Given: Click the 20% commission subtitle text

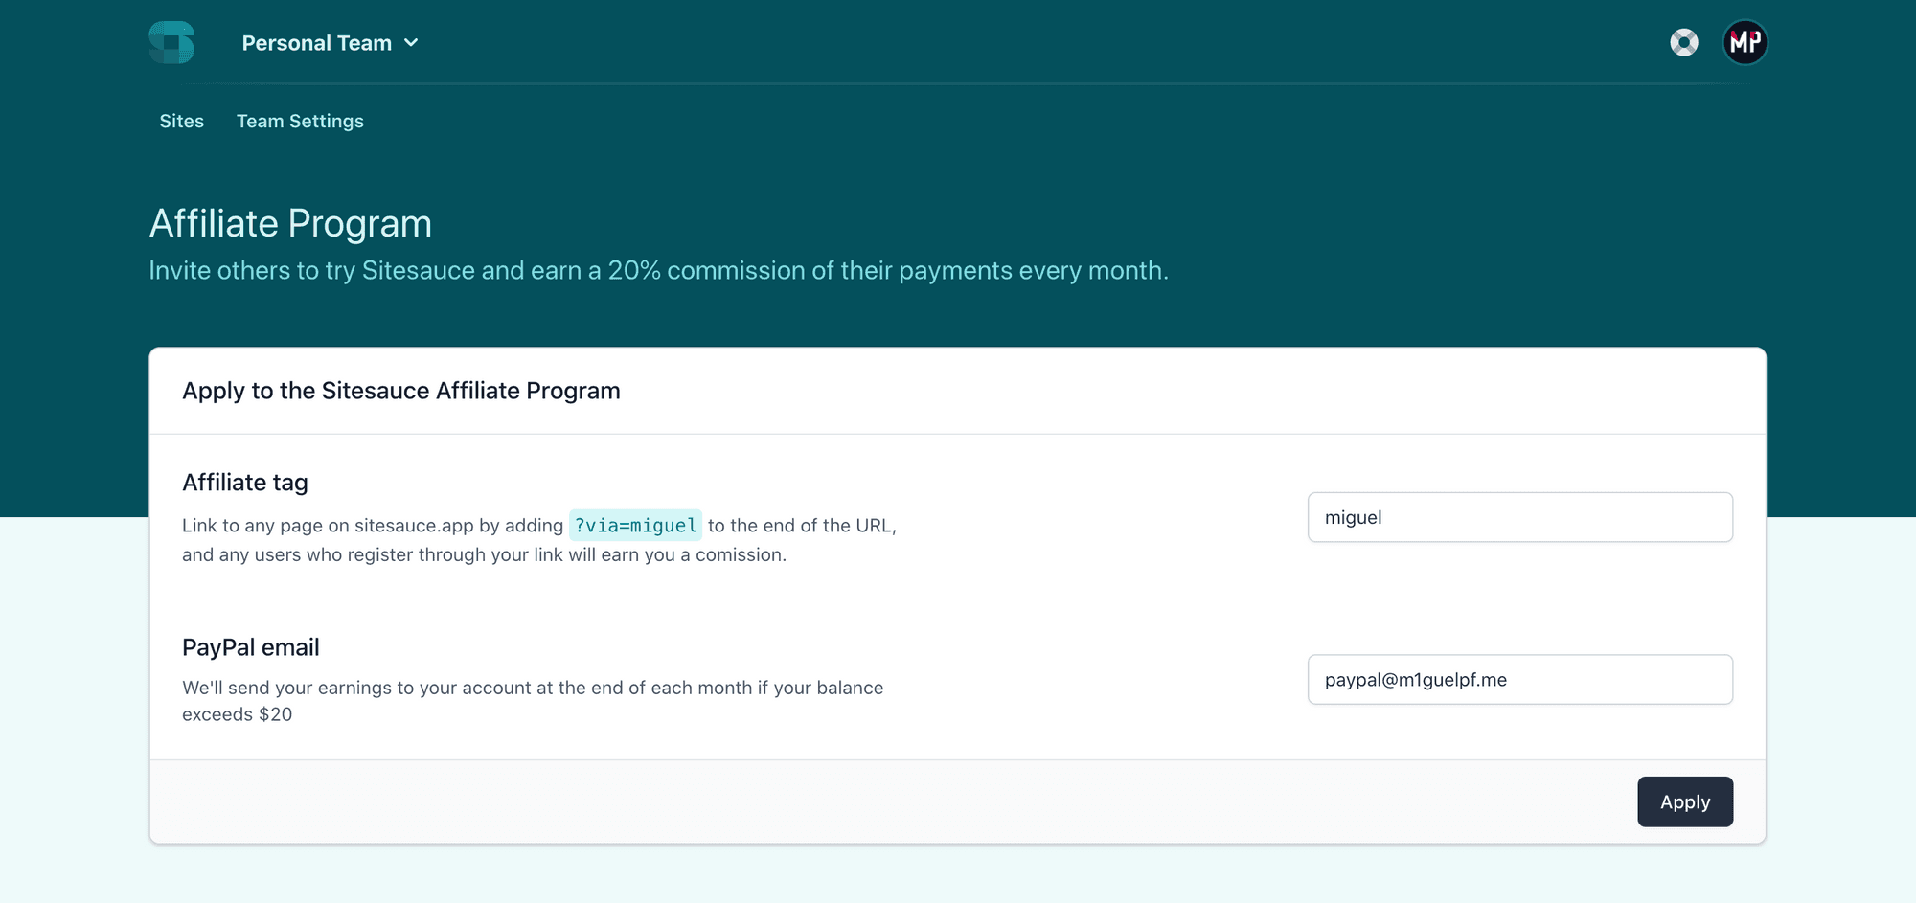Looking at the screenshot, I should [658, 271].
